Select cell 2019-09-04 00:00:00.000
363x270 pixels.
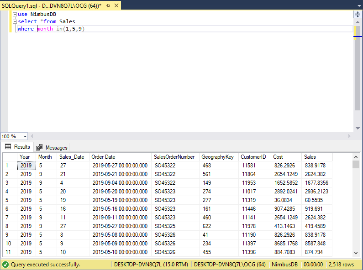(120, 183)
